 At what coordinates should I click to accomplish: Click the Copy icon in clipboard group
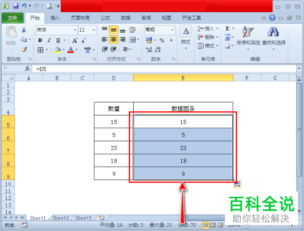tap(24, 40)
